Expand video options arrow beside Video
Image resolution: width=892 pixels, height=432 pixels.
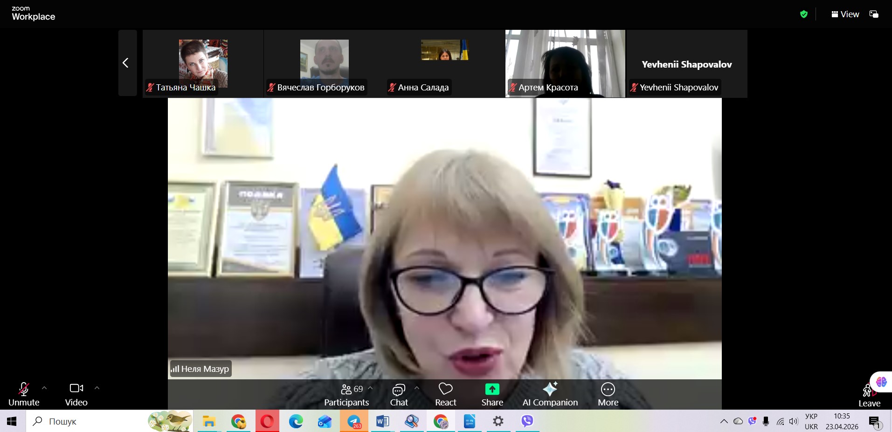coord(97,388)
